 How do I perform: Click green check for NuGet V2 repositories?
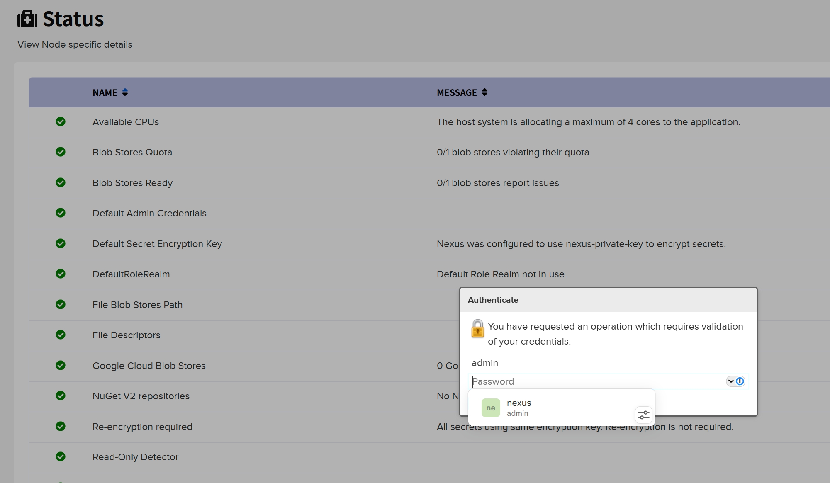point(61,396)
